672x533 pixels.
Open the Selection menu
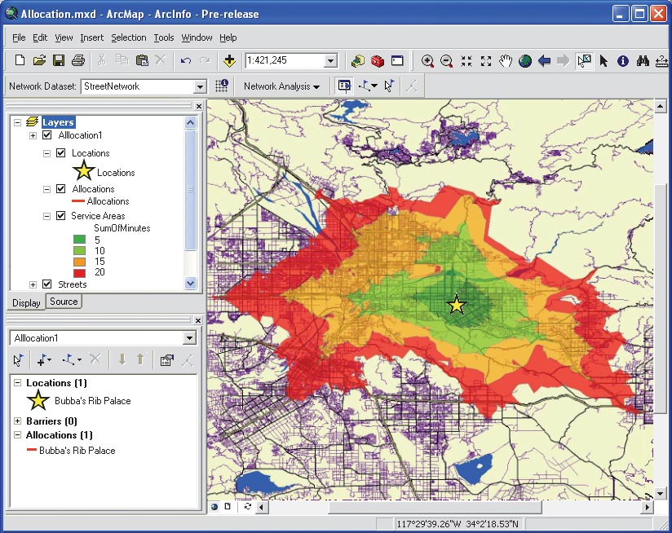[129, 37]
